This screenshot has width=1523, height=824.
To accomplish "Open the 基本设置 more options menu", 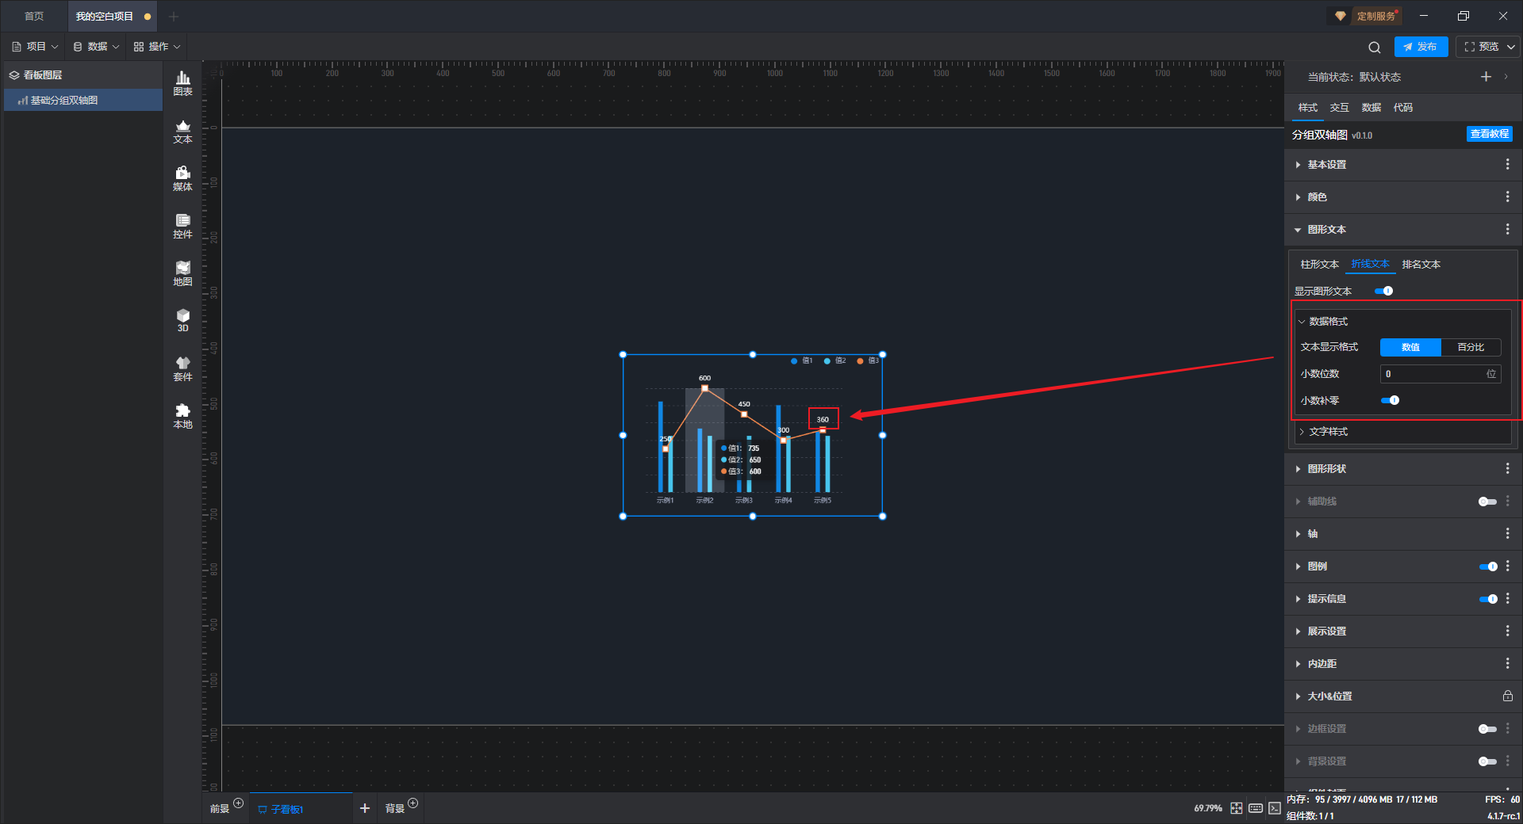I will tap(1507, 164).
